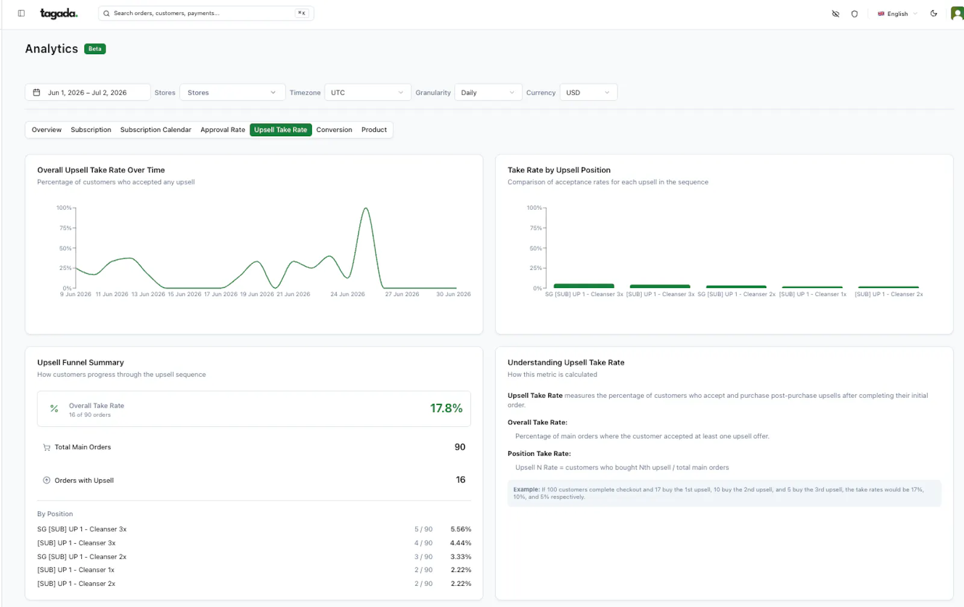
Task: Open the Approval Rate tab
Action: coord(222,130)
